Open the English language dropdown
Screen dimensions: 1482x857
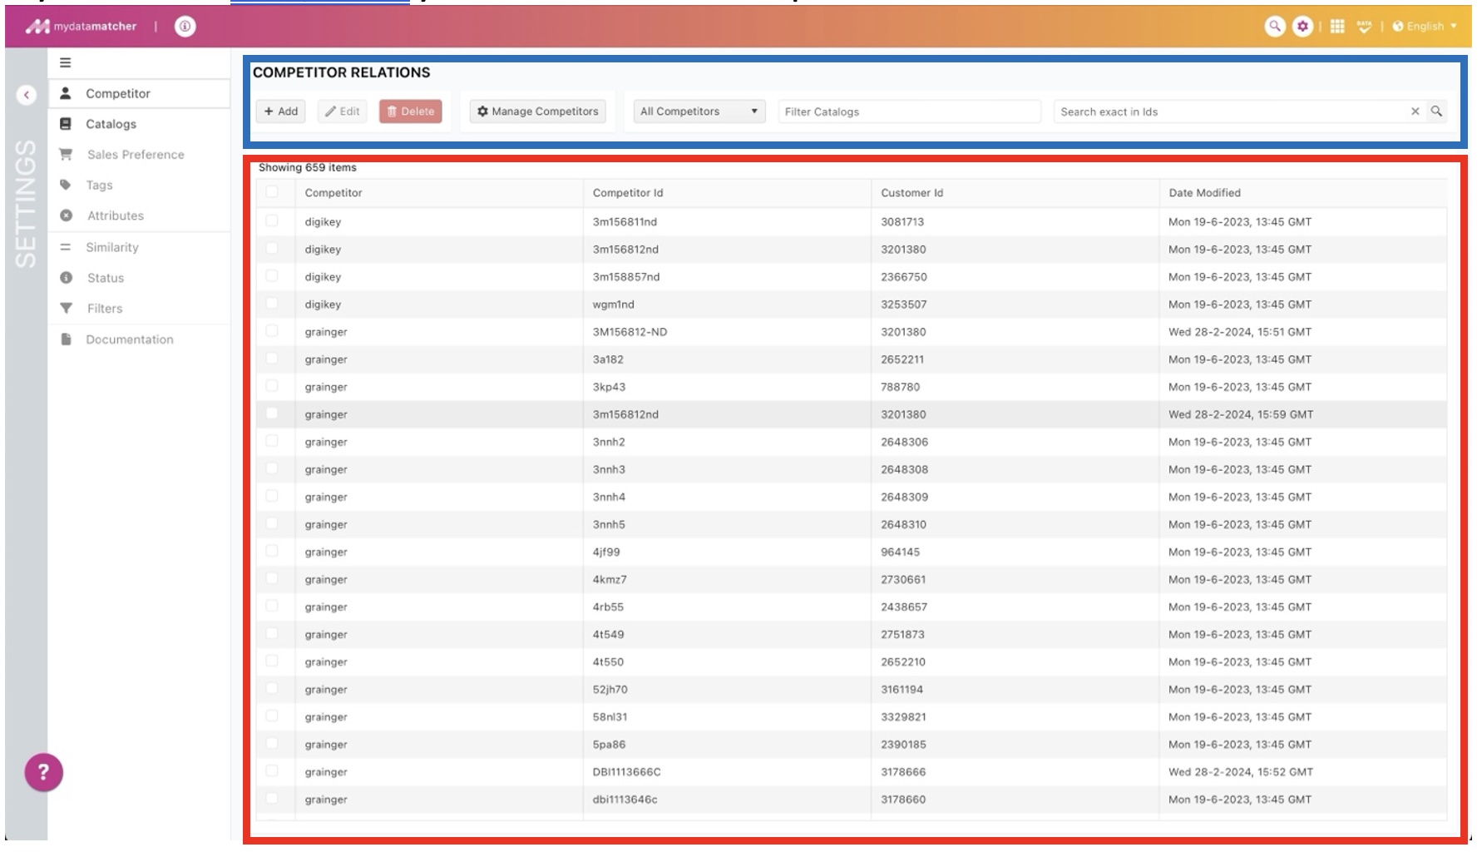[x=1425, y=27]
